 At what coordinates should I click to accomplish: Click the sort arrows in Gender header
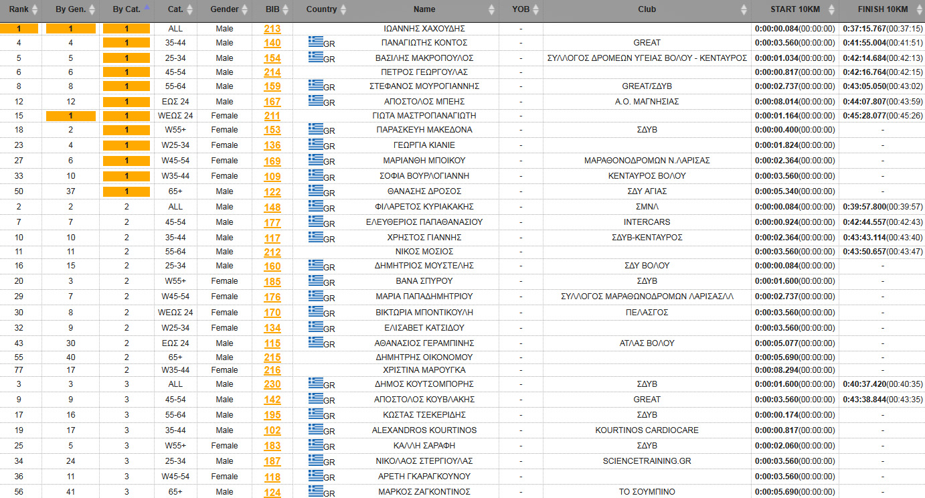coord(246,9)
